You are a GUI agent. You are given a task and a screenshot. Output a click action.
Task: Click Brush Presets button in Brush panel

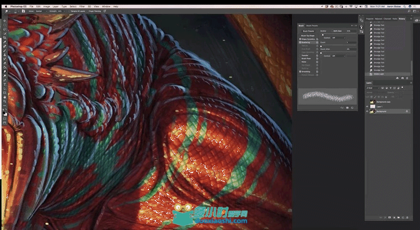click(309, 31)
